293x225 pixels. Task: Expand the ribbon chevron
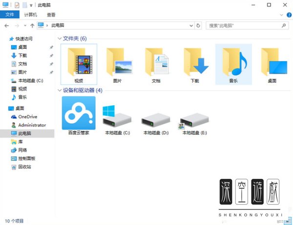[281, 15]
